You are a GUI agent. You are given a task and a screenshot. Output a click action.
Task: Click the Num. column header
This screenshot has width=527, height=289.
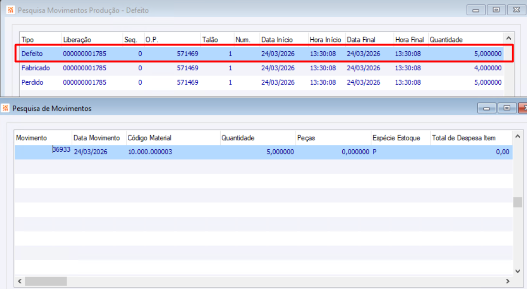247,40
